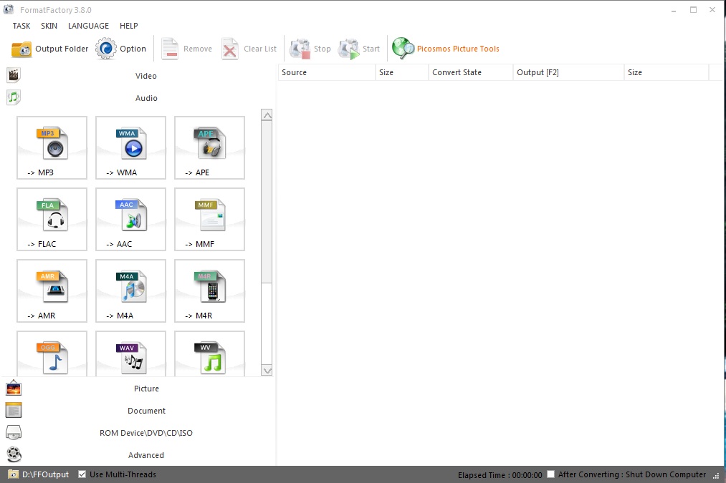Viewport: 726px width, 483px height.
Task: Click the FormatFactory title bar app icon
Action: coord(9,9)
